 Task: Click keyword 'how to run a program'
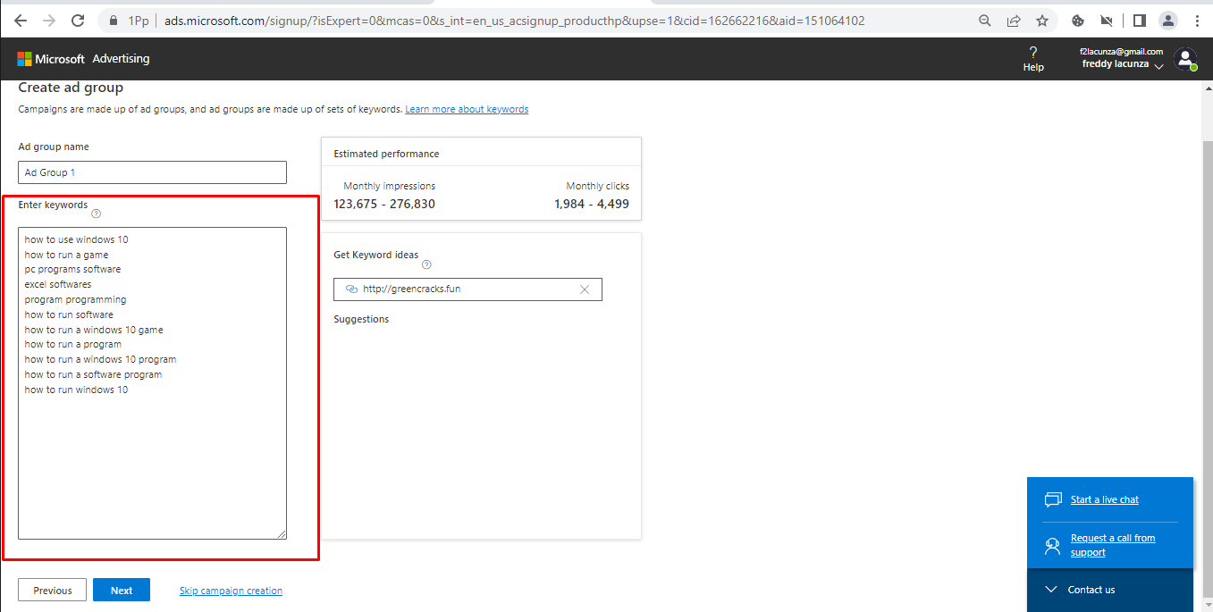(x=73, y=344)
